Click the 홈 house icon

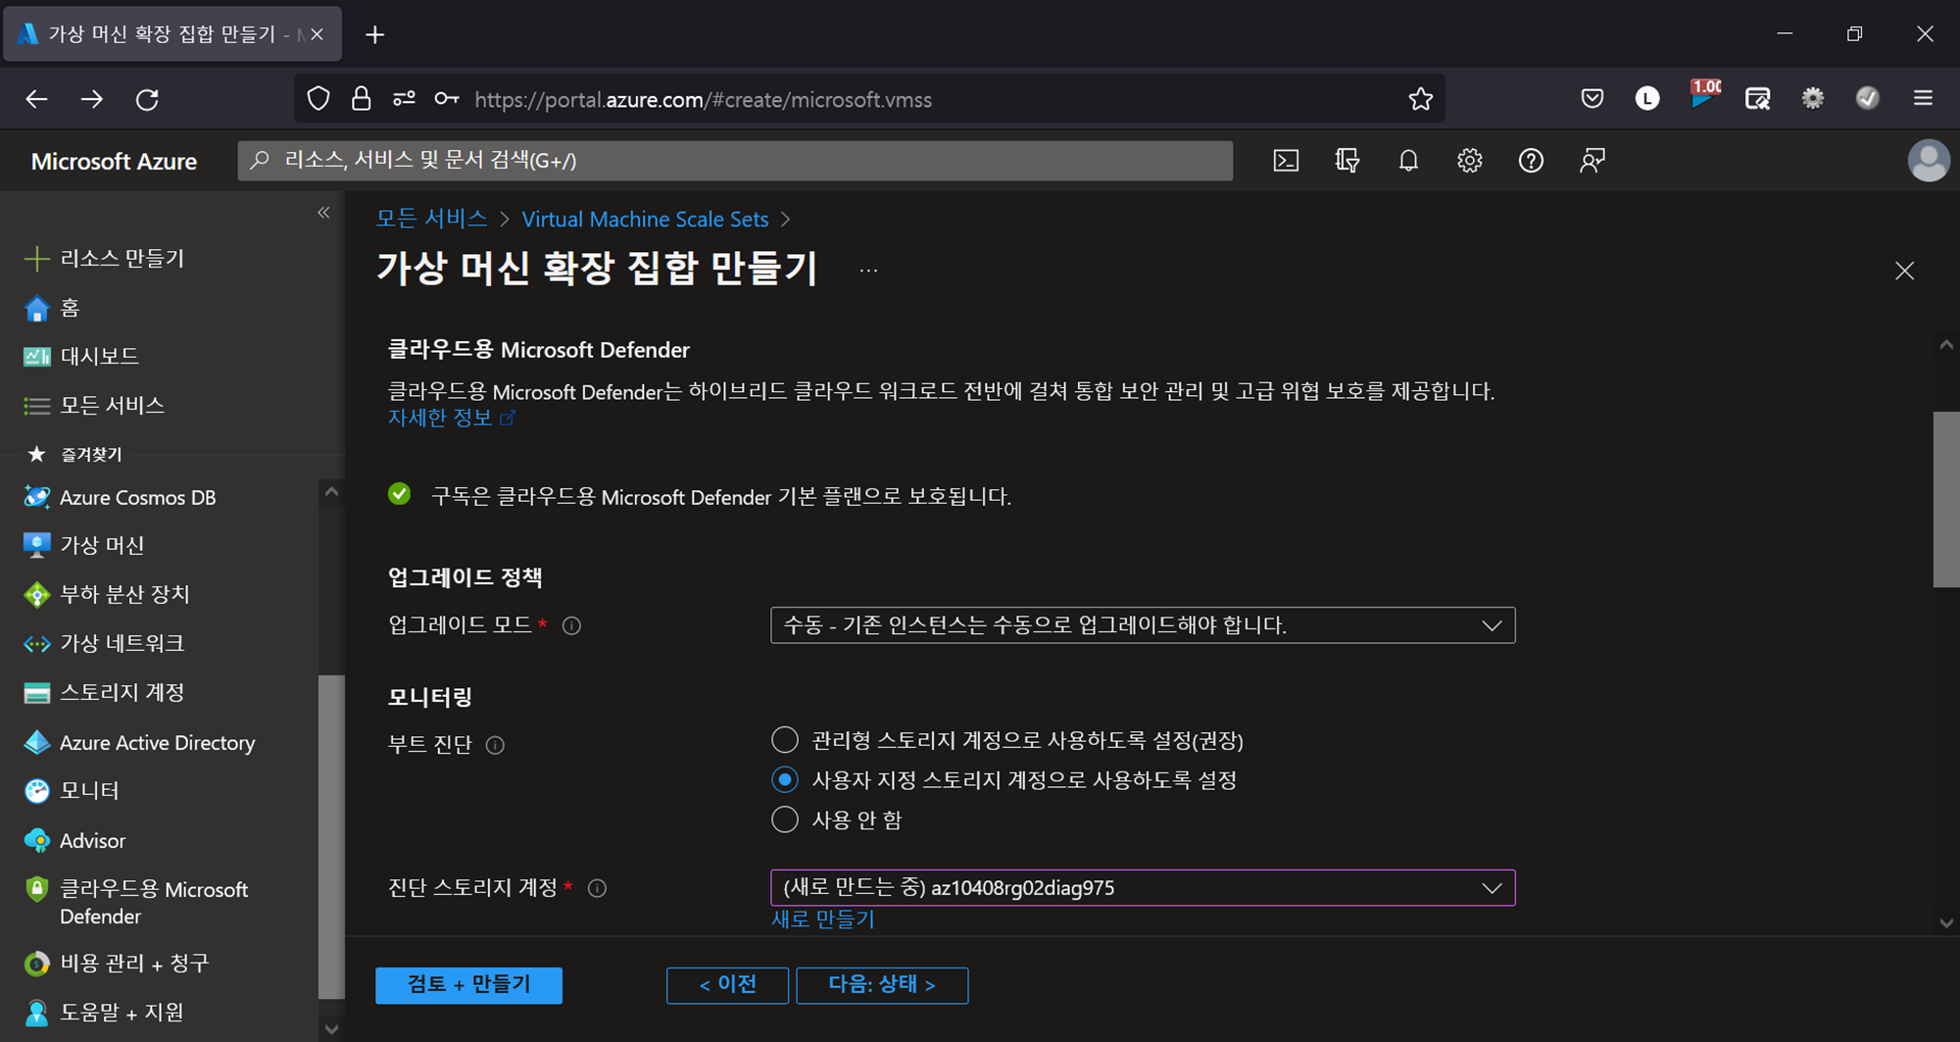pos(36,308)
